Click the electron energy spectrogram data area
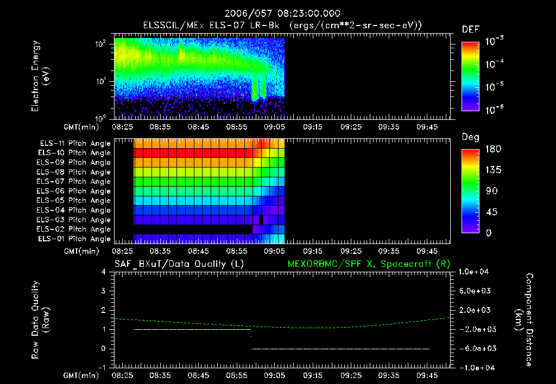Screen dimensions: 556x384 click(x=199, y=78)
